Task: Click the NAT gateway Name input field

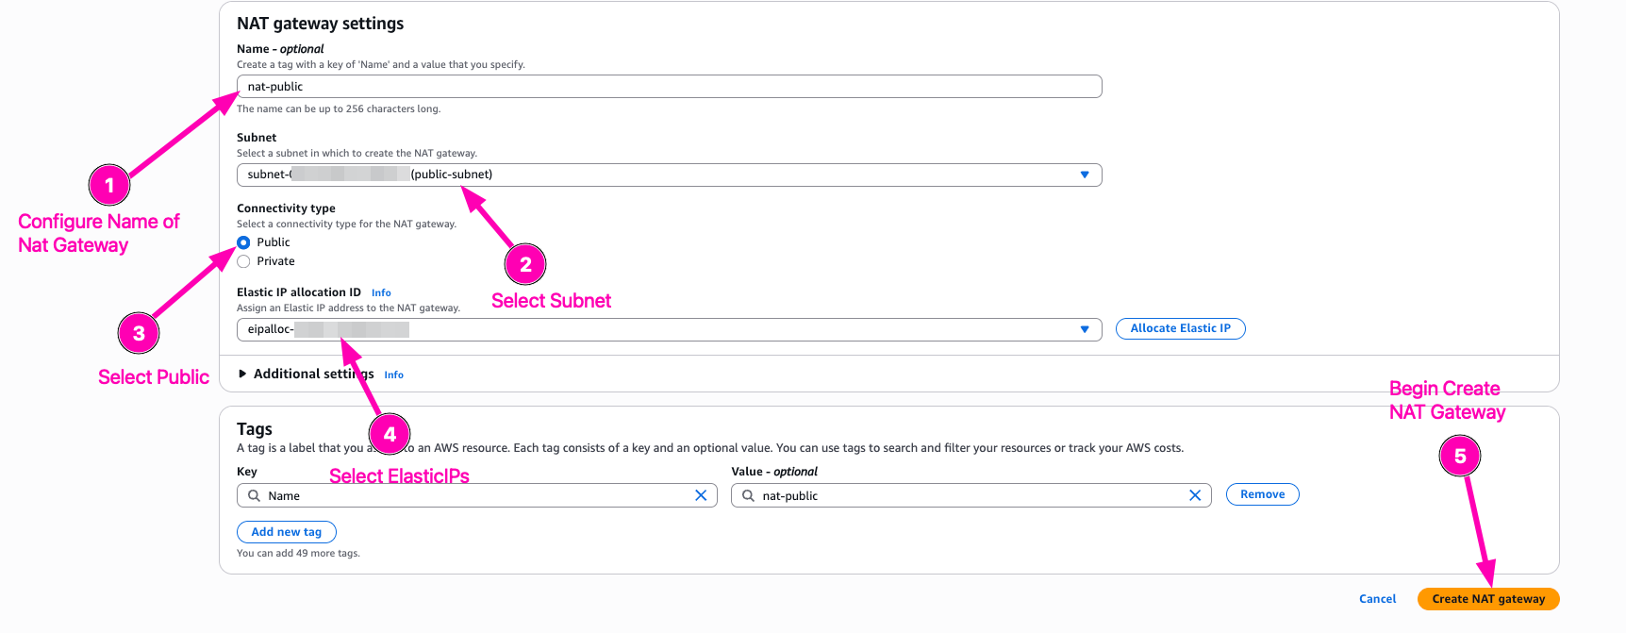Action: 668,87
